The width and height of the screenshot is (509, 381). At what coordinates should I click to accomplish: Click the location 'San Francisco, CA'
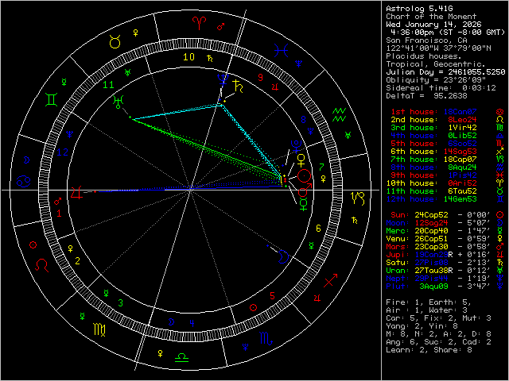pyautogui.click(x=426, y=40)
